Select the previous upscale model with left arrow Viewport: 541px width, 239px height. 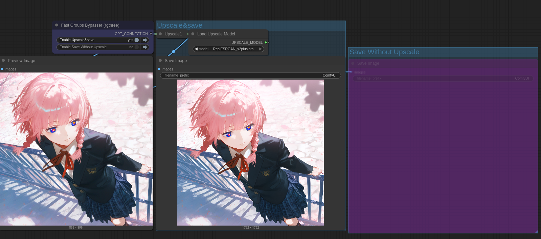pos(196,49)
